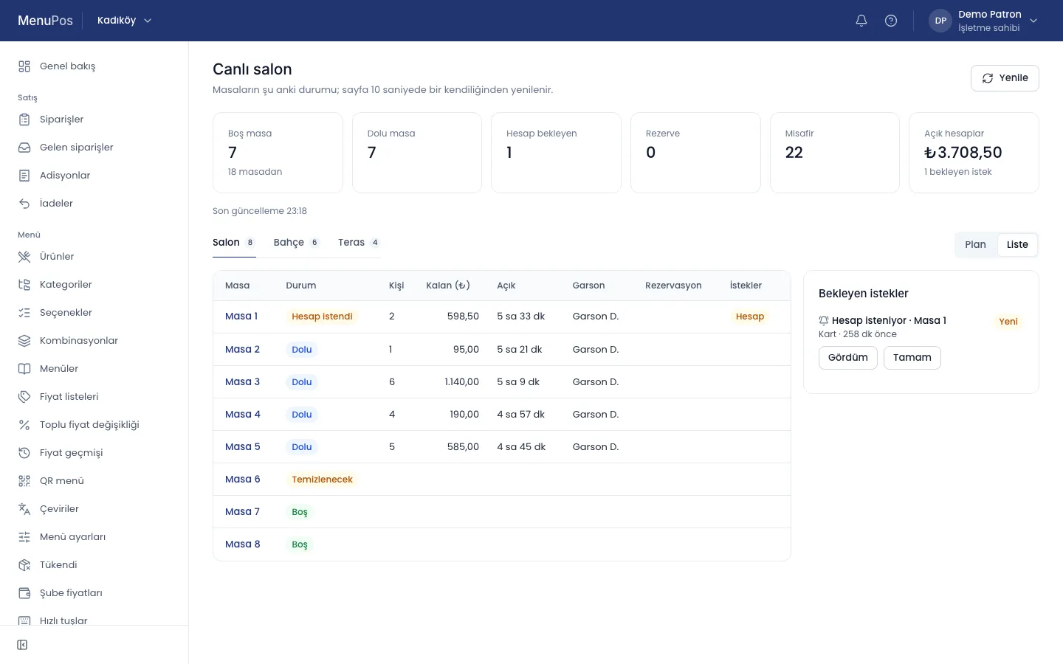Click the Kategoriler tree icon
Image resolution: width=1063 pixels, height=664 pixels.
pos(24,285)
